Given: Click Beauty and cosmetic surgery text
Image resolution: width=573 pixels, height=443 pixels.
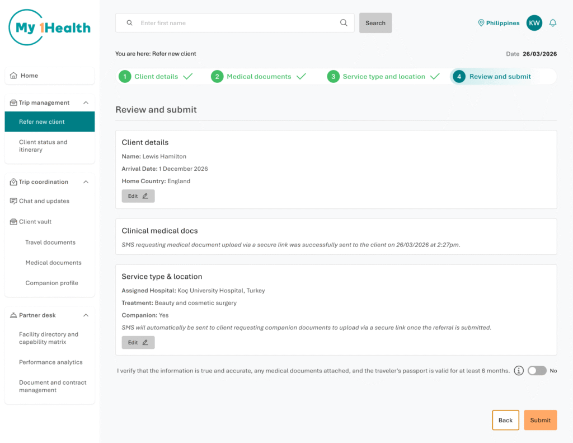Looking at the screenshot, I should pyautogui.click(x=195, y=303).
